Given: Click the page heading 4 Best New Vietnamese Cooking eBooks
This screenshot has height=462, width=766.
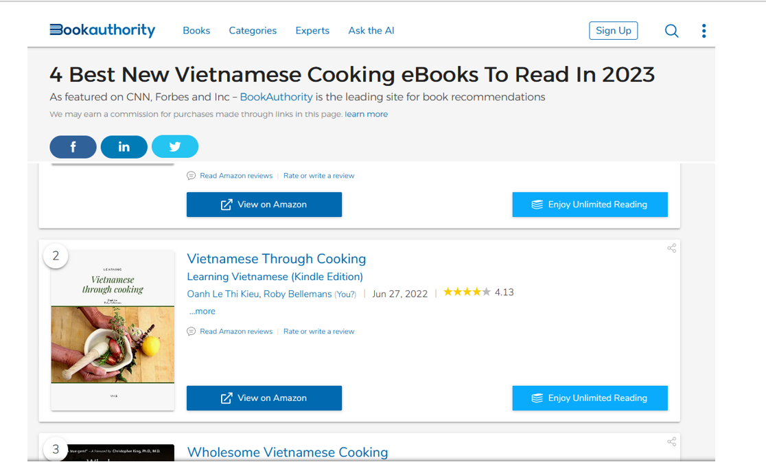Looking at the screenshot, I should (x=351, y=74).
